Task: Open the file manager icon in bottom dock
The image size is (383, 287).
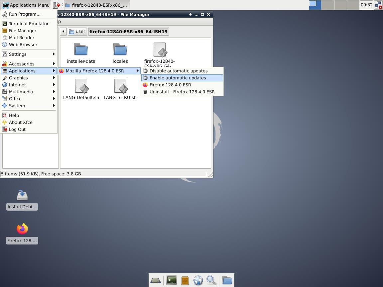Action: (x=185, y=280)
